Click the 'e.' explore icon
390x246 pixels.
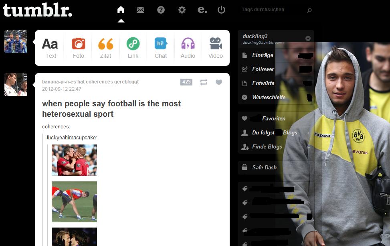tap(202, 10)
